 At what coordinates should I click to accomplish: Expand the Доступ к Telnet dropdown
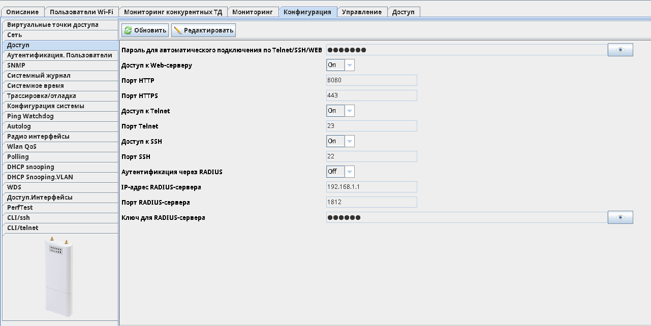click(x=349, y=111)
